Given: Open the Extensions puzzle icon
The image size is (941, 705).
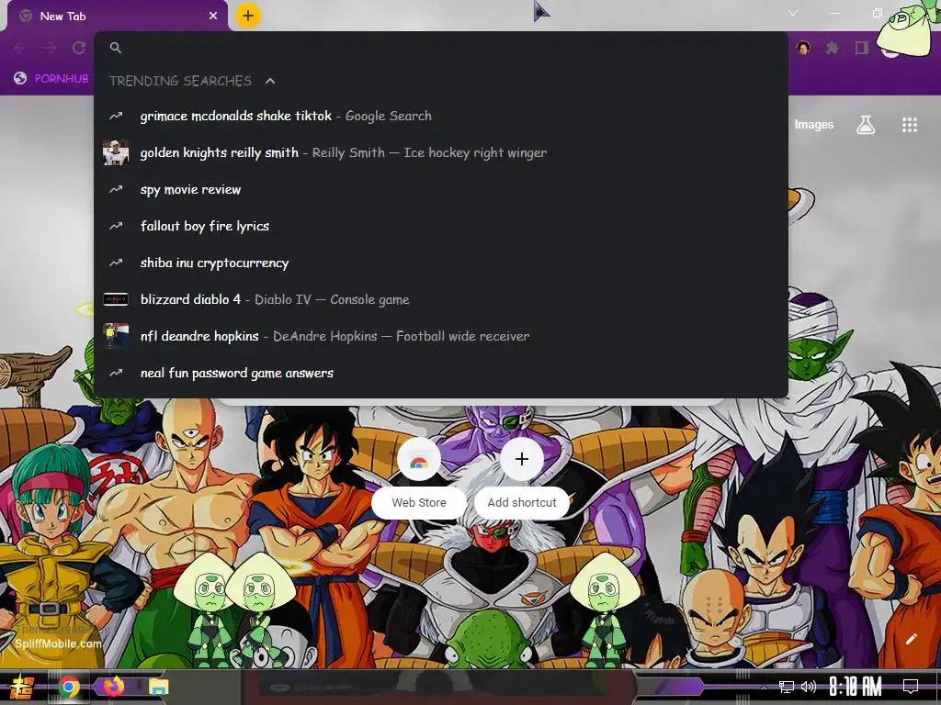Looking at the screenshot, I should (833, 48).
